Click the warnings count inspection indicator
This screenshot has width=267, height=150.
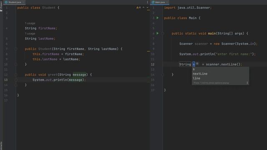pos(139,7)
